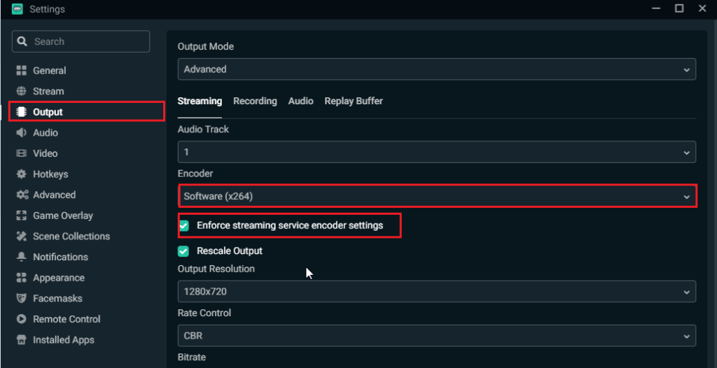Image resolution: width=717 pixels, height=368 pixels.
Task: Minimize the Settings window
Action: tap(657, 8)
